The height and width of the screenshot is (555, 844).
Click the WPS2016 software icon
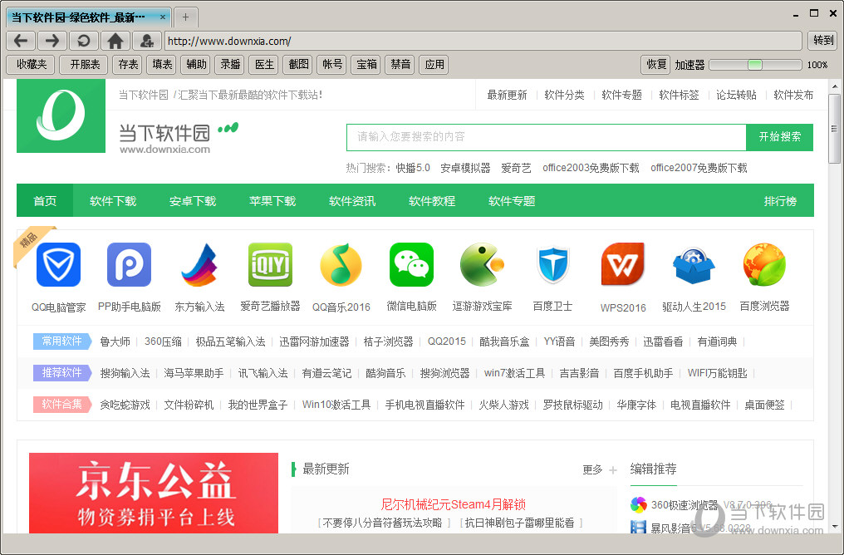click(x=623, y=264)
